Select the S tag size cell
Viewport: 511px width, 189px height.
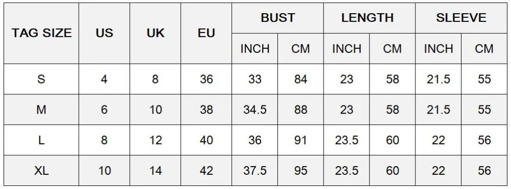pos(41,79)
